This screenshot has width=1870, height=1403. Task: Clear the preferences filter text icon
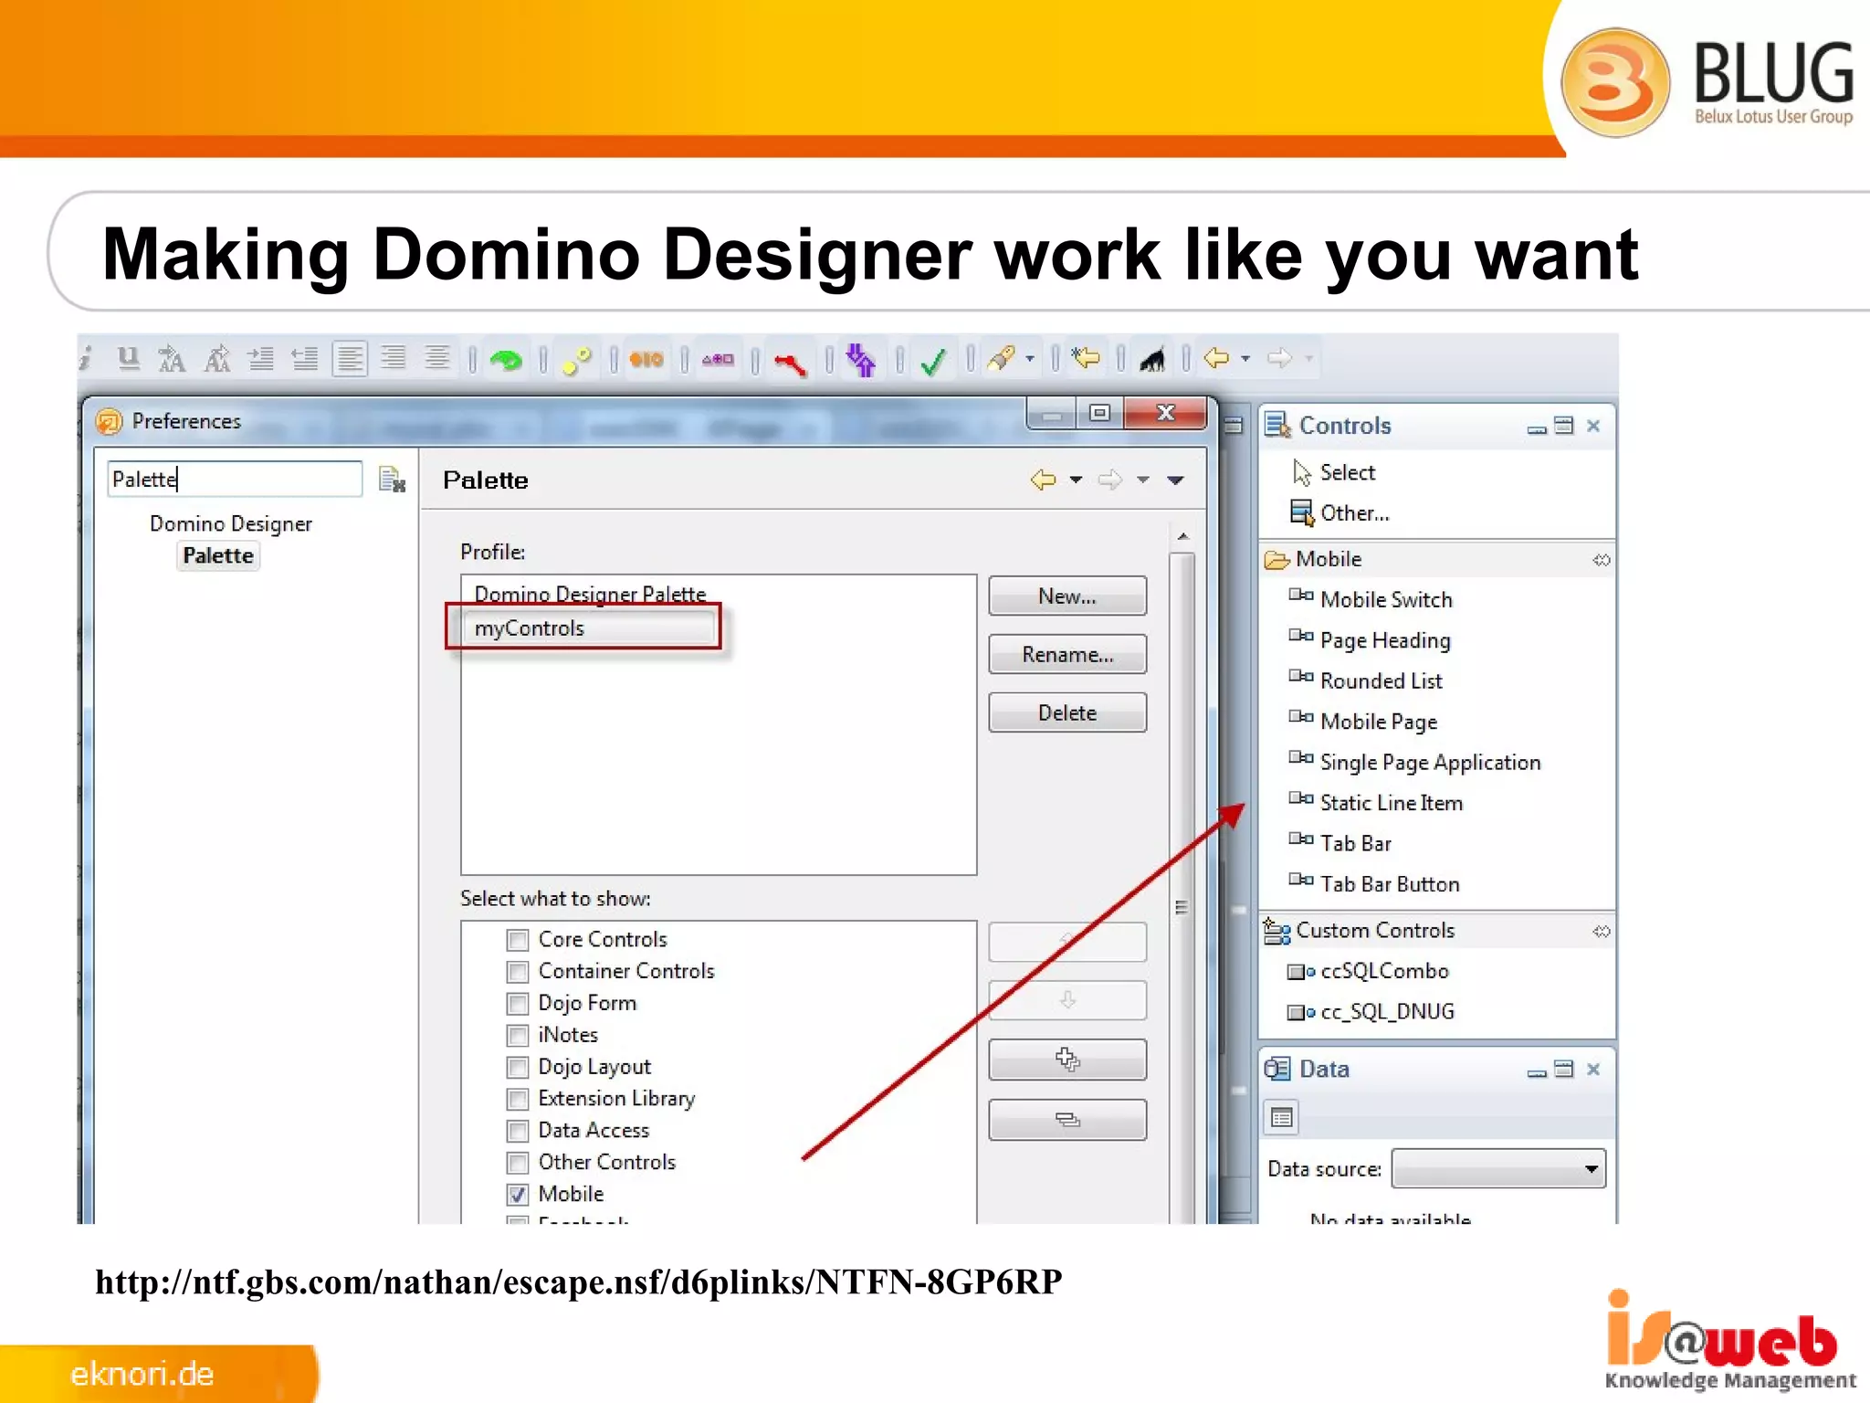[x=392, y=480]
